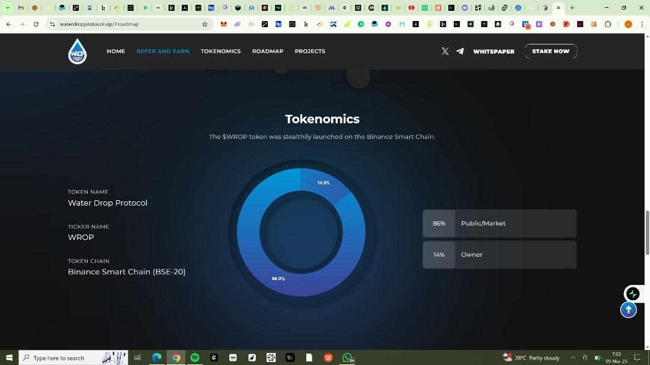Close the active browser tab

(x=559, y=7)
